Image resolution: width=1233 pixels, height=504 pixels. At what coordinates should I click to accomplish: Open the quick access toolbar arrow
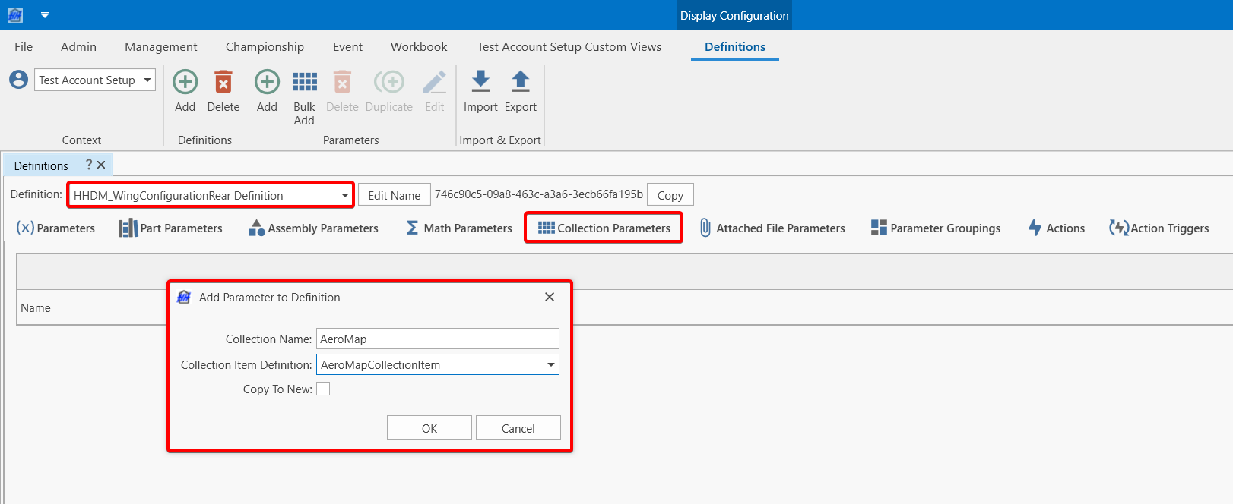[x=45, y=15]
